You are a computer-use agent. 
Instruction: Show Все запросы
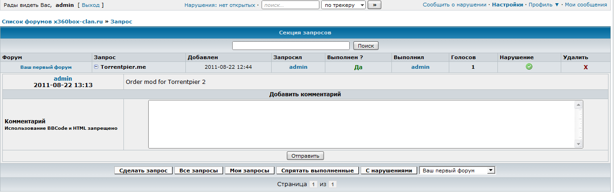pyautogui.click(x=198, y=171)
